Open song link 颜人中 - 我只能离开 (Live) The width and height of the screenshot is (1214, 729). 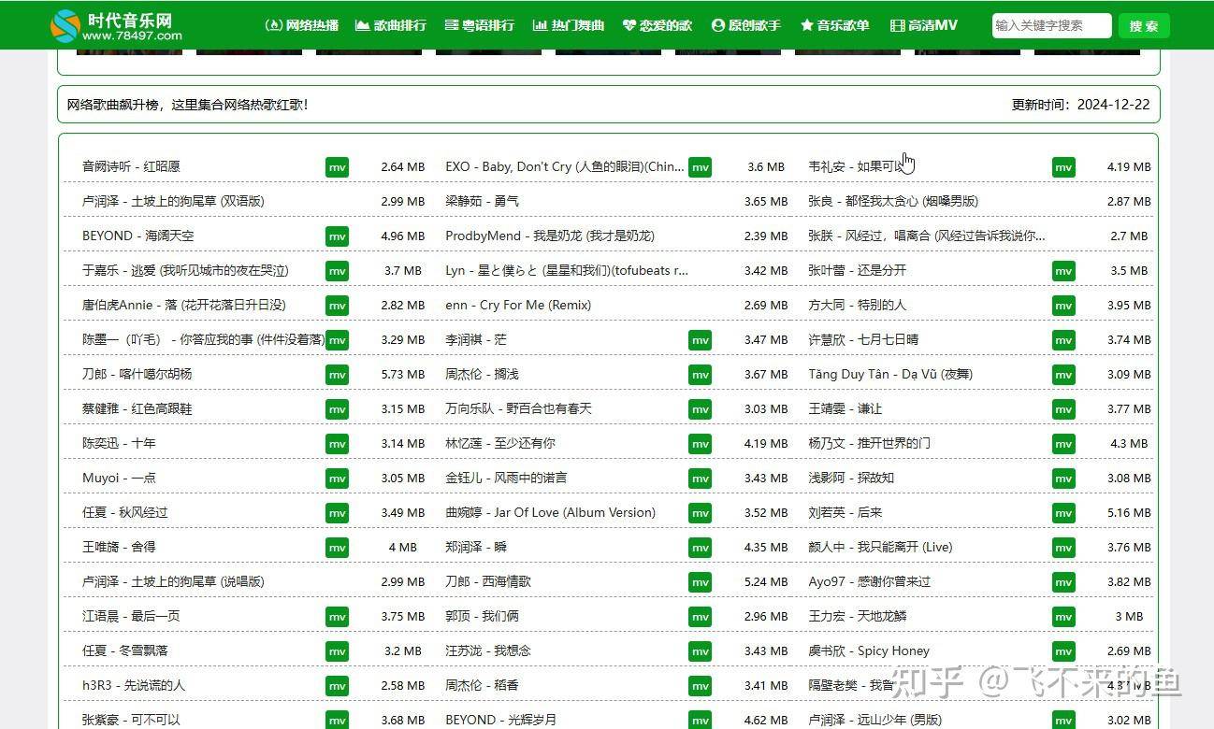point(880,547)
